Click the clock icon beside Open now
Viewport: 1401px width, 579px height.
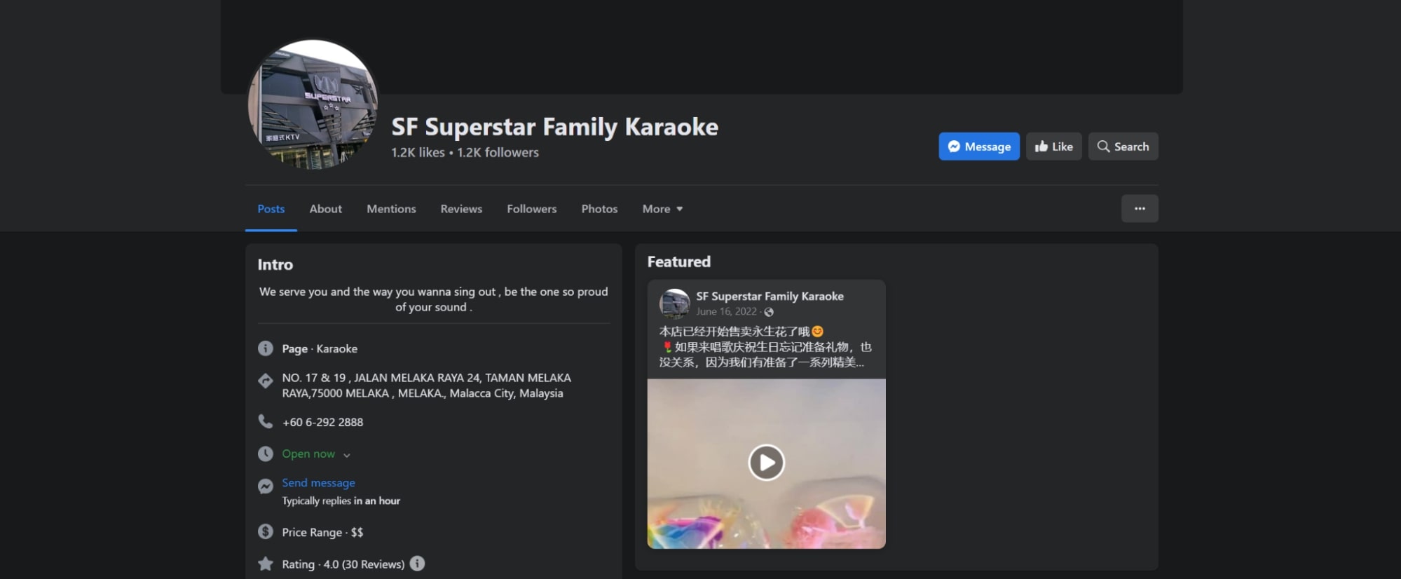point(266,454)
